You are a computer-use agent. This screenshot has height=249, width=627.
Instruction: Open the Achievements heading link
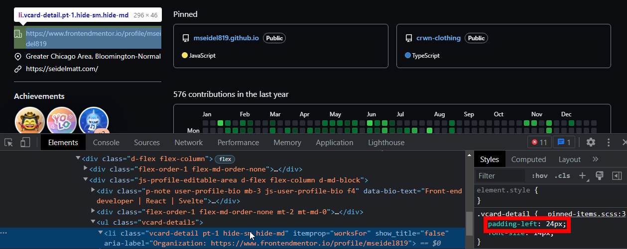coord(39,96)
